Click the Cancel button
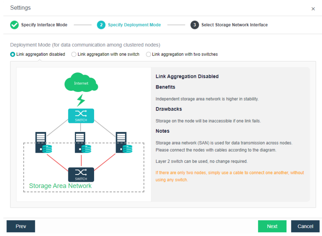This screenshot has width=322, height=236. point(305,226)
